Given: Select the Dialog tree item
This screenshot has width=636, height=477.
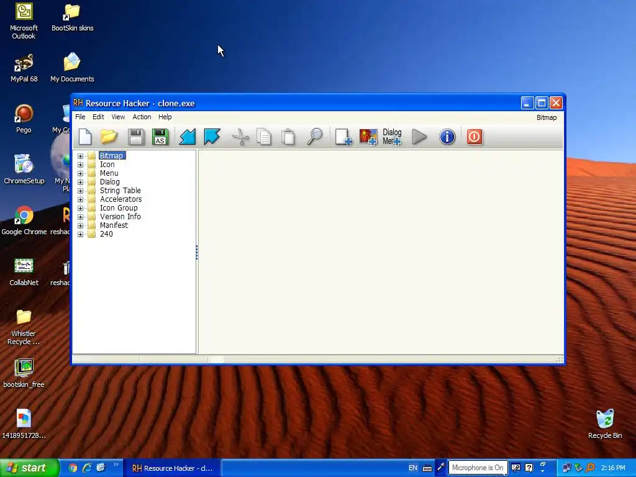Looking at the screenshot, I should pos(109,182).
